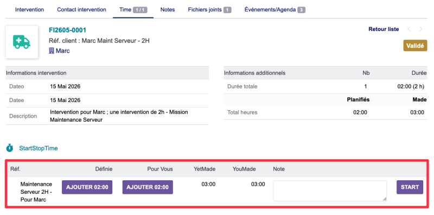The width and height of the screenshot is (434, 215).
Task: Click the Datee label
Action: [17, 100]
